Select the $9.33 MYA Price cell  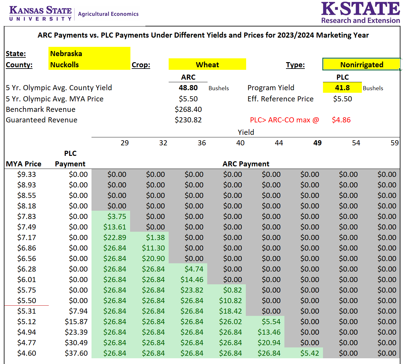[x=26, y=174]
